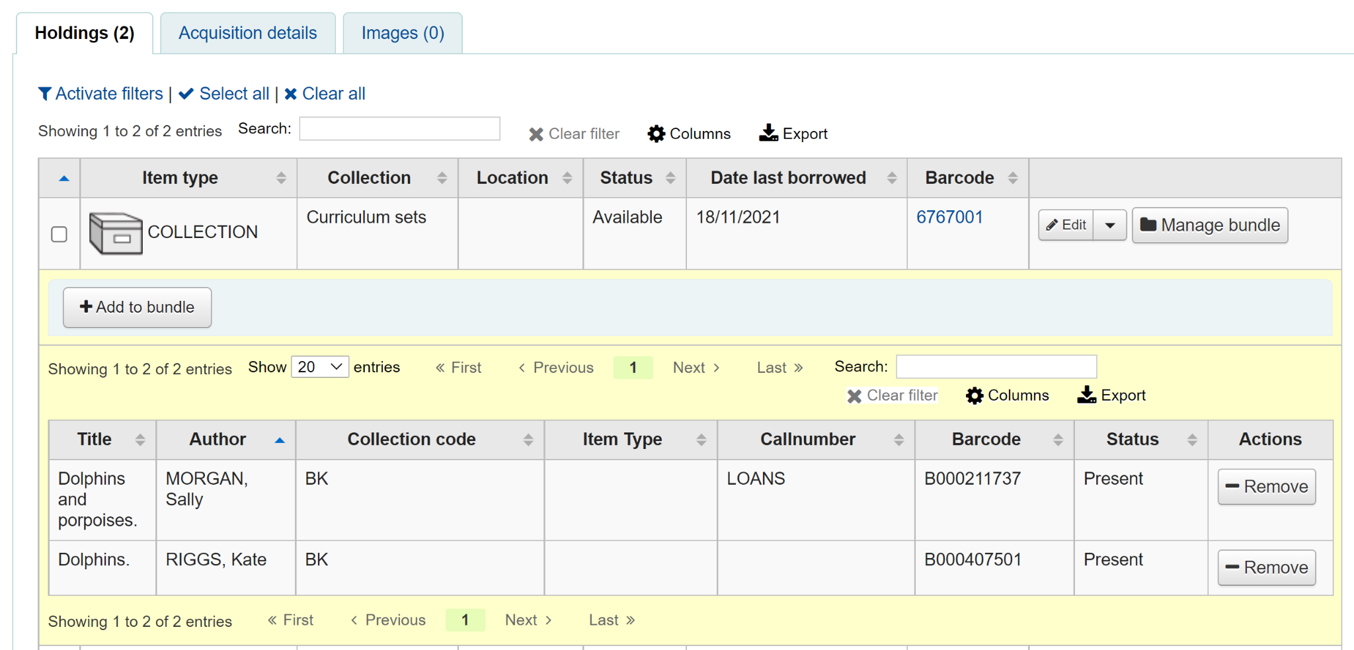This screenshot has height=650, width=1354.
Task: Remove 'Dolphins.' by RIGGS, Kate from bundle
Action: [x=1265, y=567]
